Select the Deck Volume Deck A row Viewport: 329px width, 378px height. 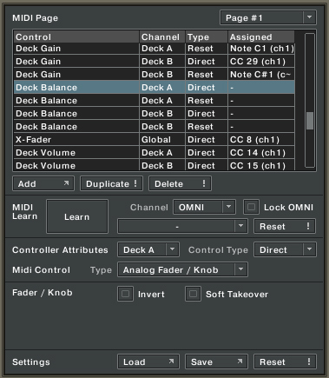click(x=155, y=153)
